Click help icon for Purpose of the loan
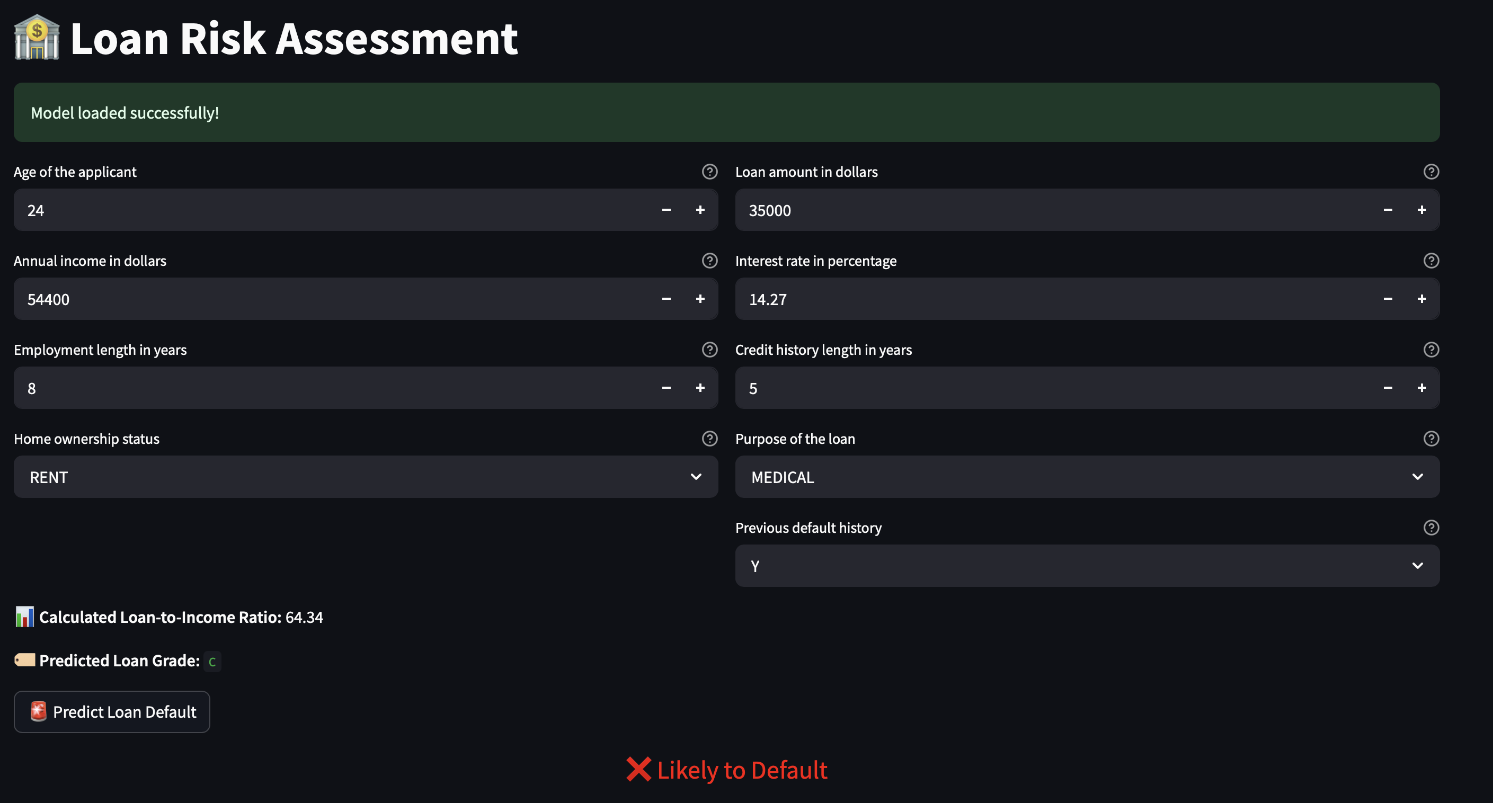The height and width of the screenshot is (803, 1493). coord(1431,439)
